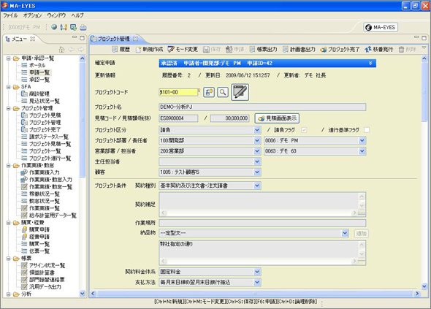431x309 pixels.
Task: Click モード変更 mode change icon
Action: 171,50
